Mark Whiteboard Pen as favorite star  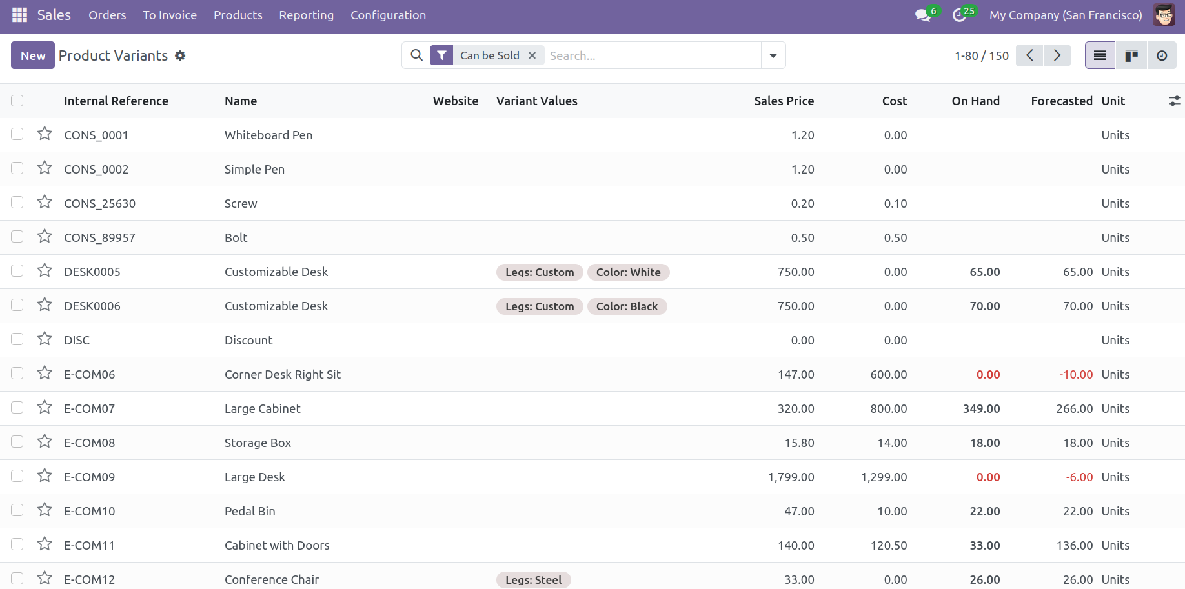[45, 134]
